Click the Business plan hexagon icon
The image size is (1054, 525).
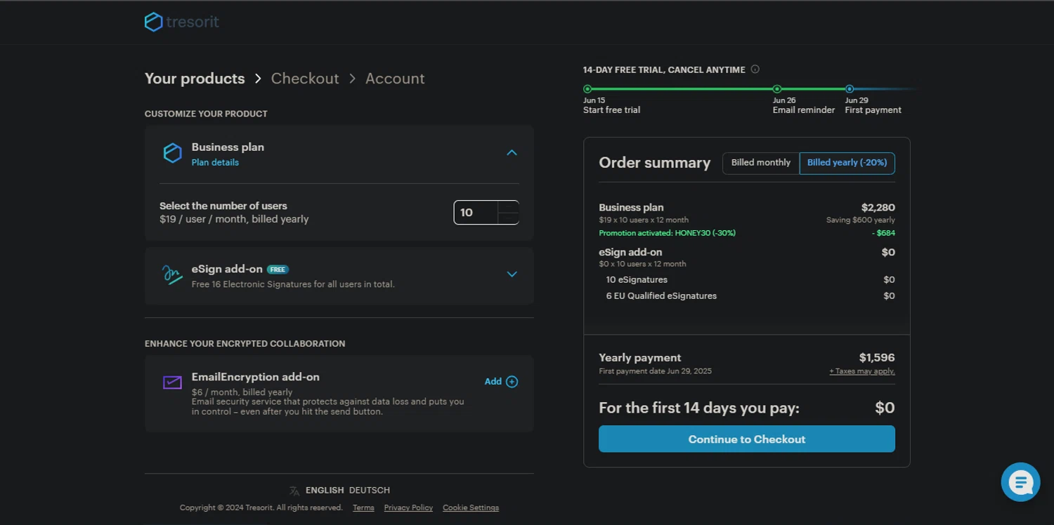[172, 153]
